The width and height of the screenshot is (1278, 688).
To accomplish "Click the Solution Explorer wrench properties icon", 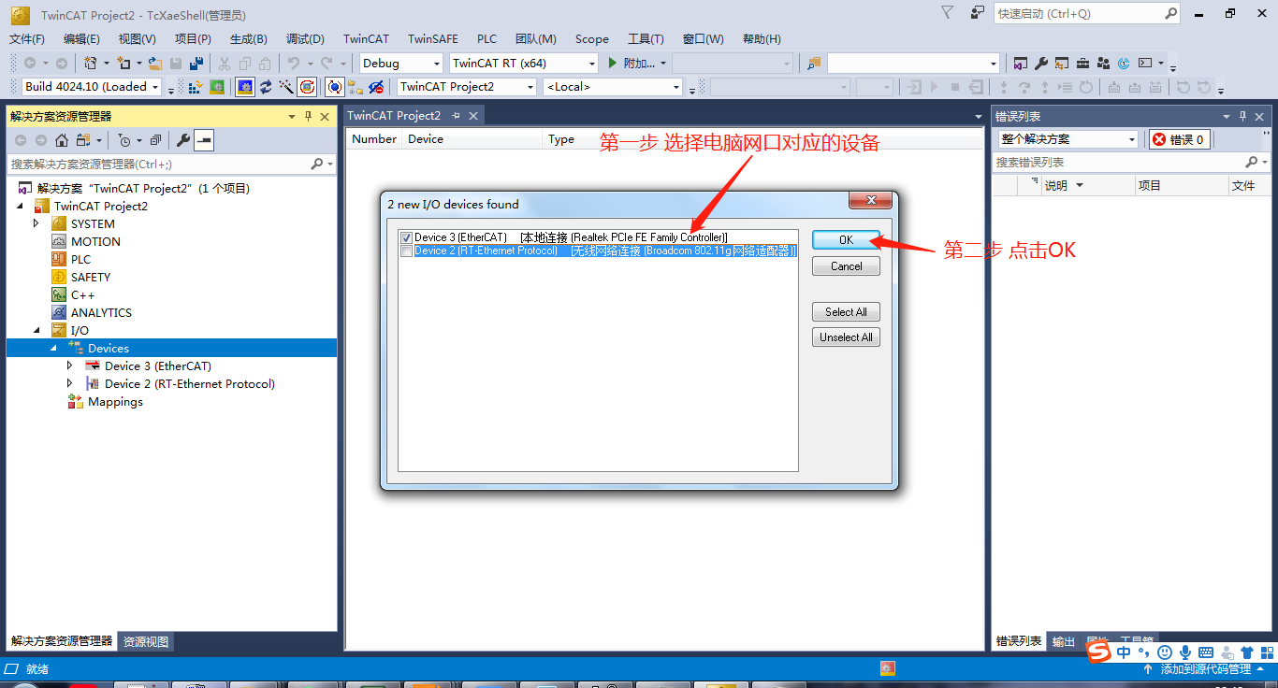I will (x=183, y=140).
